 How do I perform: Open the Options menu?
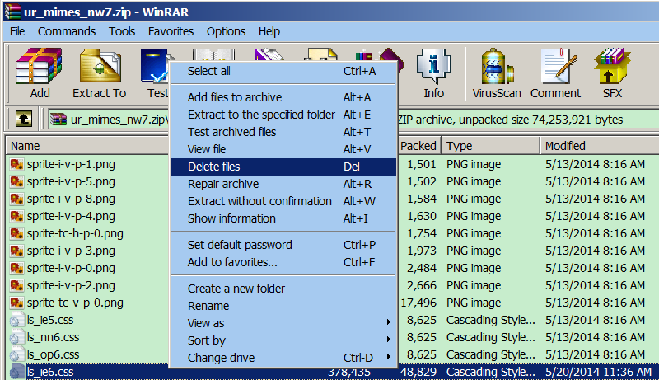click(226, 31)
